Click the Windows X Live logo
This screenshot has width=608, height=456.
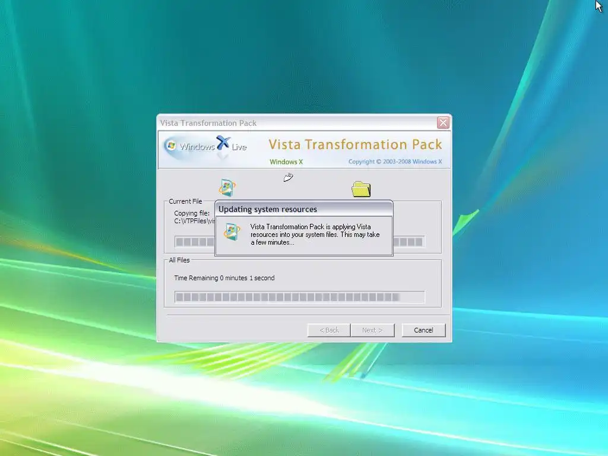pyautogui.click(x=205, y=146)
